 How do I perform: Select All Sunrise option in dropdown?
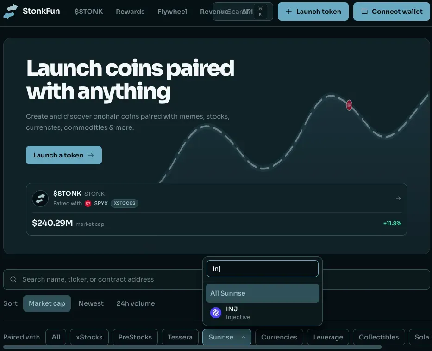pos(262,293)
